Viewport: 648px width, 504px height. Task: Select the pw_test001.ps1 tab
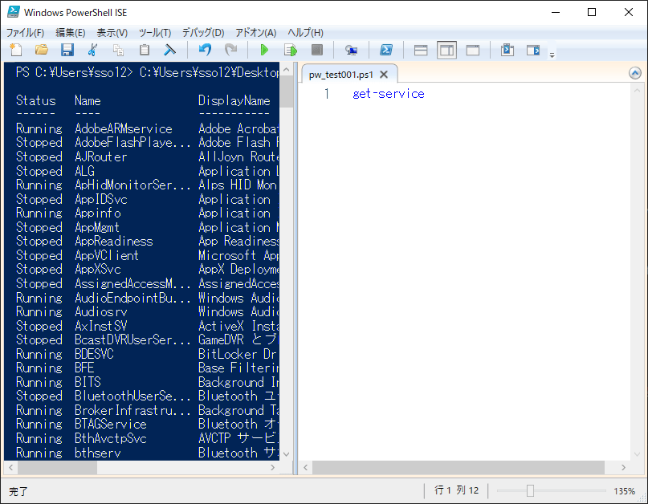pyautogui.click(x=341, y=72)
